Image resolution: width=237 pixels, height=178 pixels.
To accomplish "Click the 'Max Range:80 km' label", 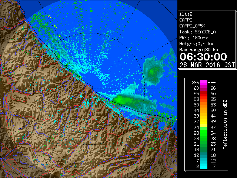I will point(198,50).
